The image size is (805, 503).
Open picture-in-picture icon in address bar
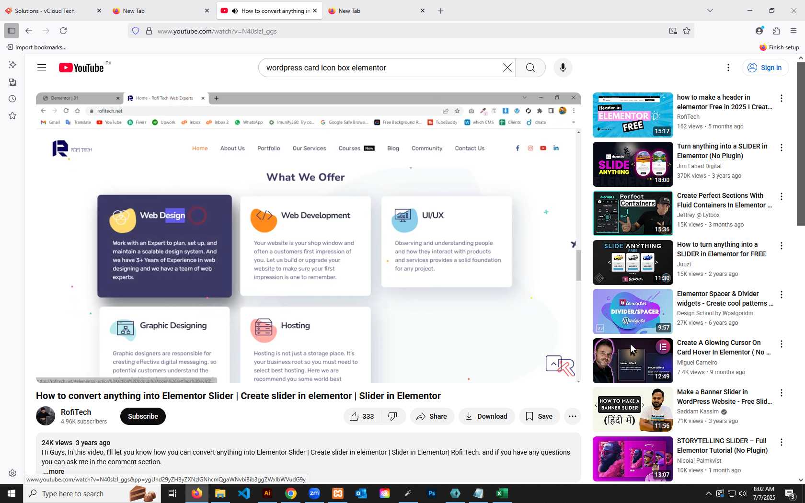[x=673, y=31]
